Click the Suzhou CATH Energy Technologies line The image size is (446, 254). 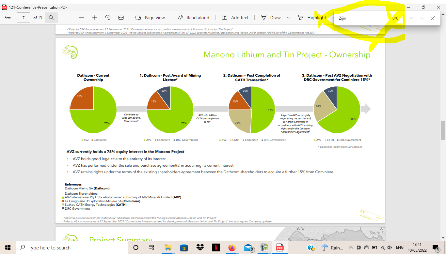96,205
